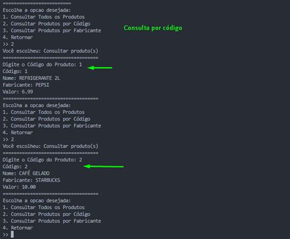Click 'Nome: CAFÉ GELADO' text
Image resolution: width=290 pixels, height=239 pixels.
point(26,174)
